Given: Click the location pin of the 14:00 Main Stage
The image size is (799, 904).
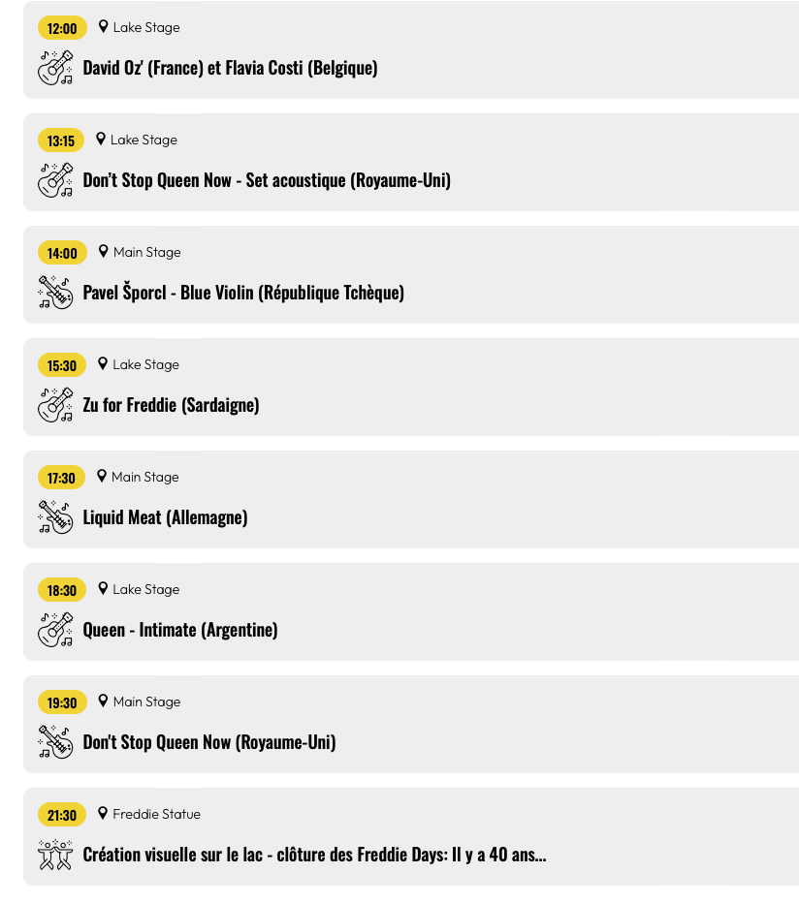Looking at the screenshot, I should coord(103,251).
